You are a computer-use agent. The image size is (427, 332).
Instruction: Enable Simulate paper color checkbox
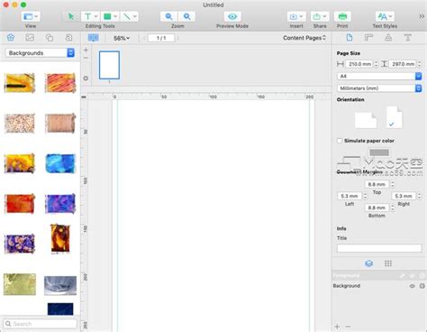340,141
